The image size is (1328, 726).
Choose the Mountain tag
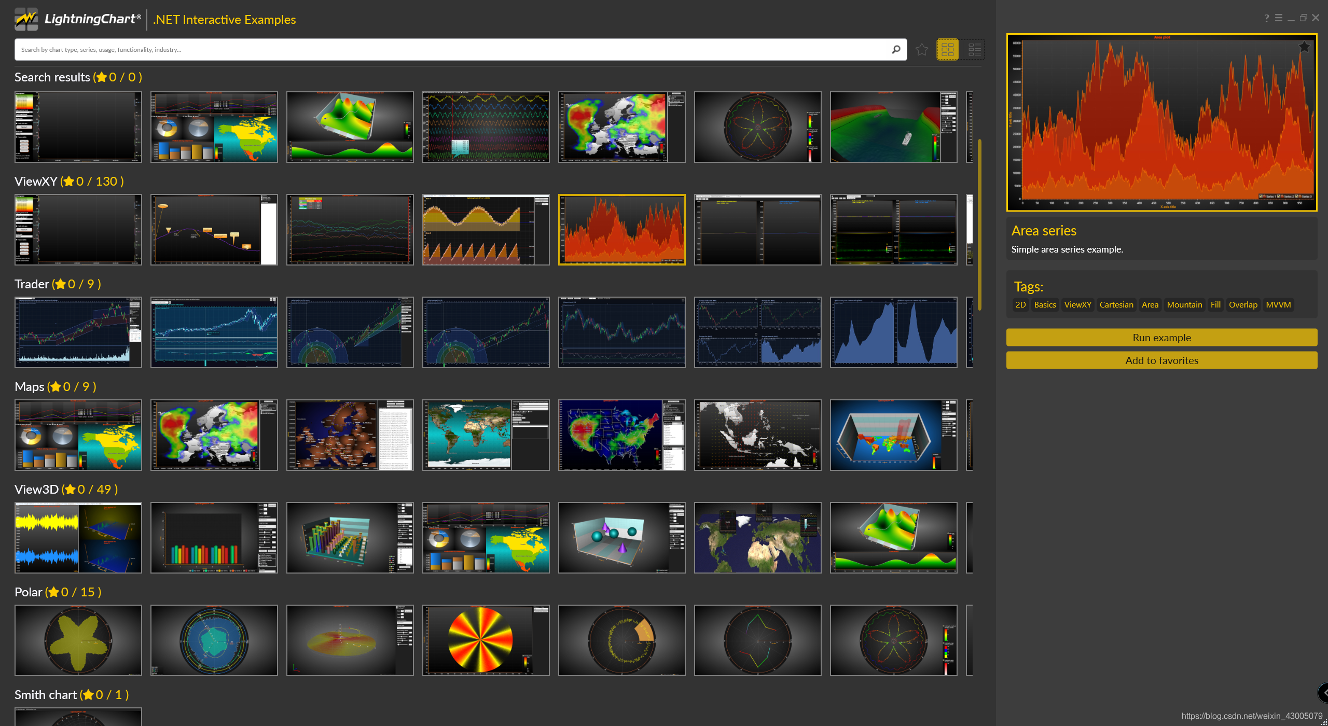1184,305
